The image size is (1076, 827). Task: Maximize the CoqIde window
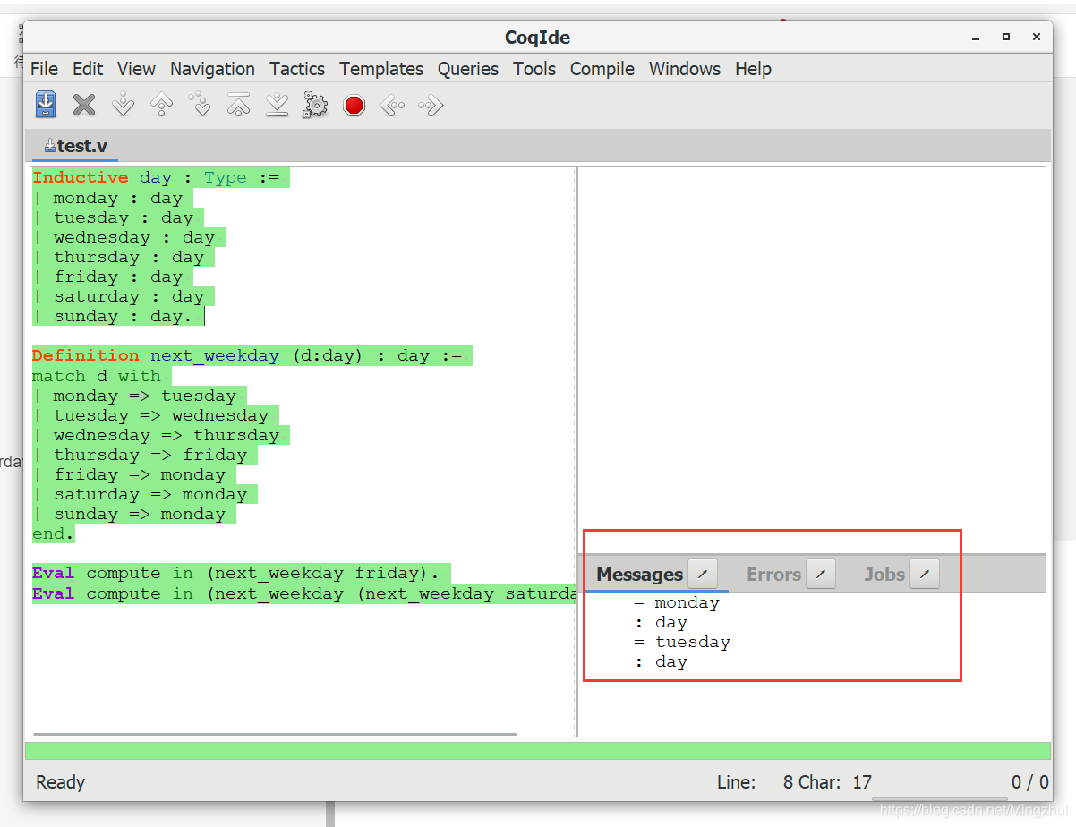[1006, 37]
